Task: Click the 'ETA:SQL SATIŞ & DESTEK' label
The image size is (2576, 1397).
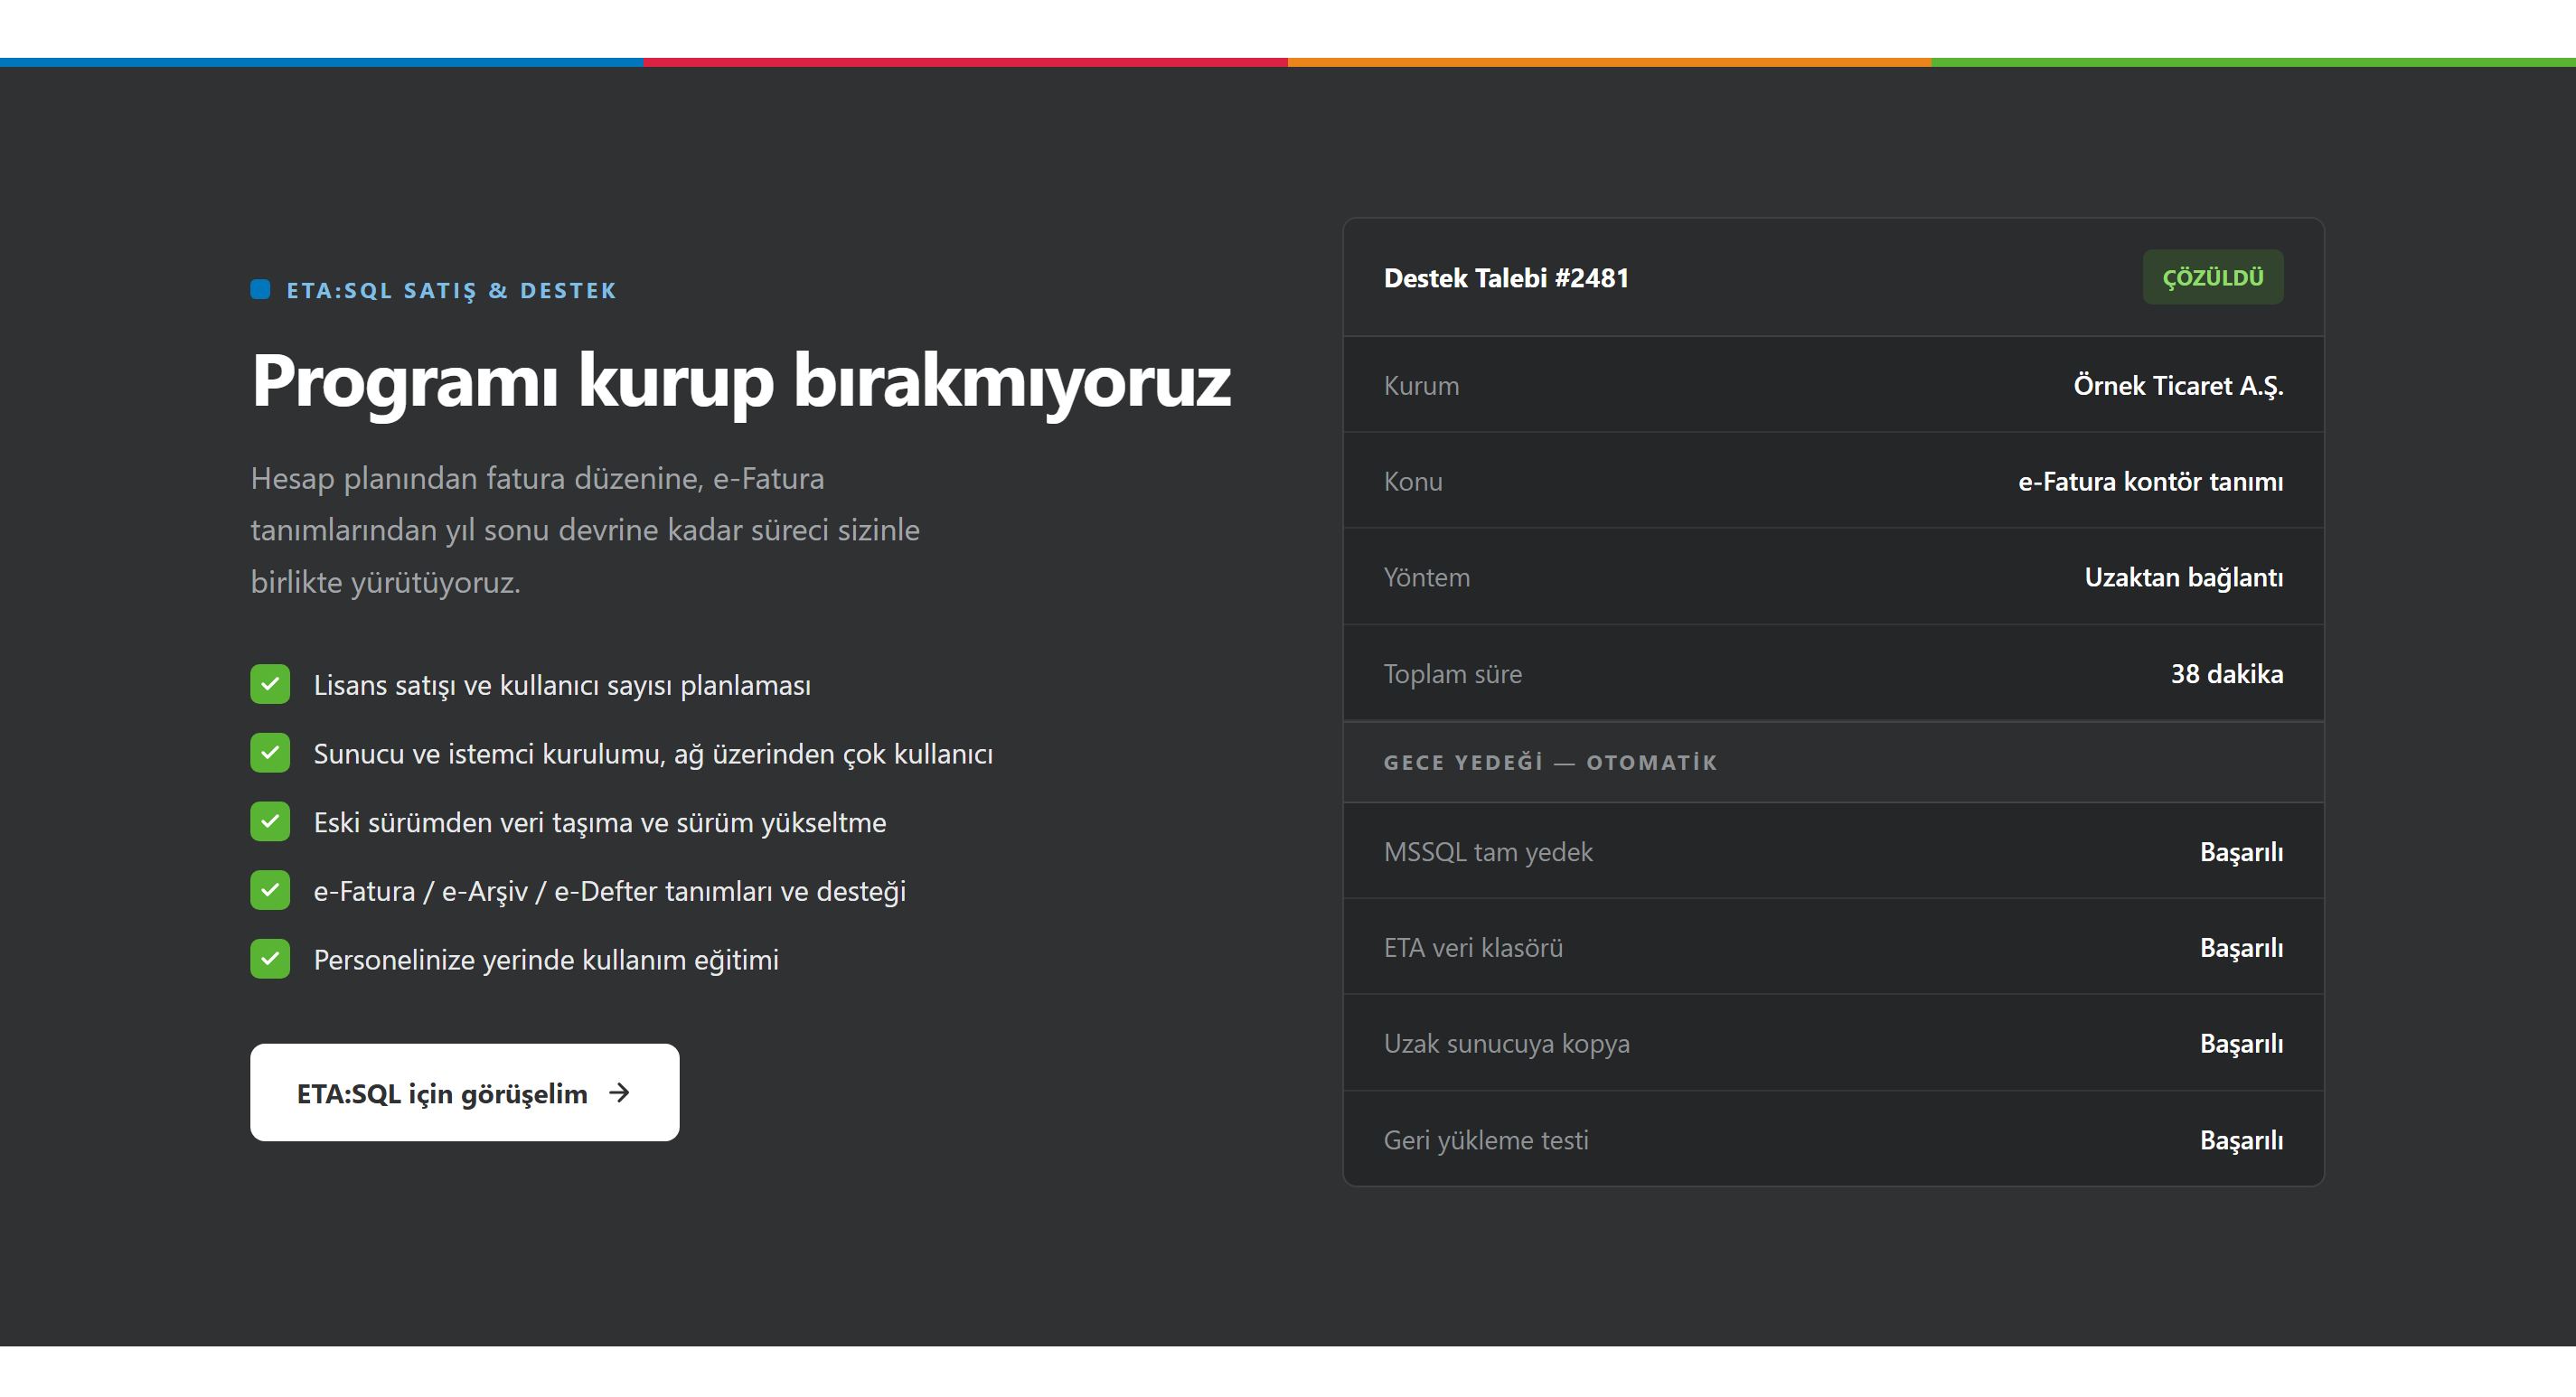Action: [452, 290]
